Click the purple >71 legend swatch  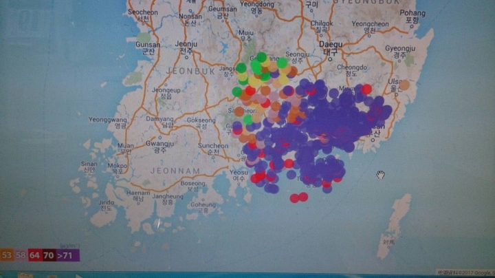67,255
